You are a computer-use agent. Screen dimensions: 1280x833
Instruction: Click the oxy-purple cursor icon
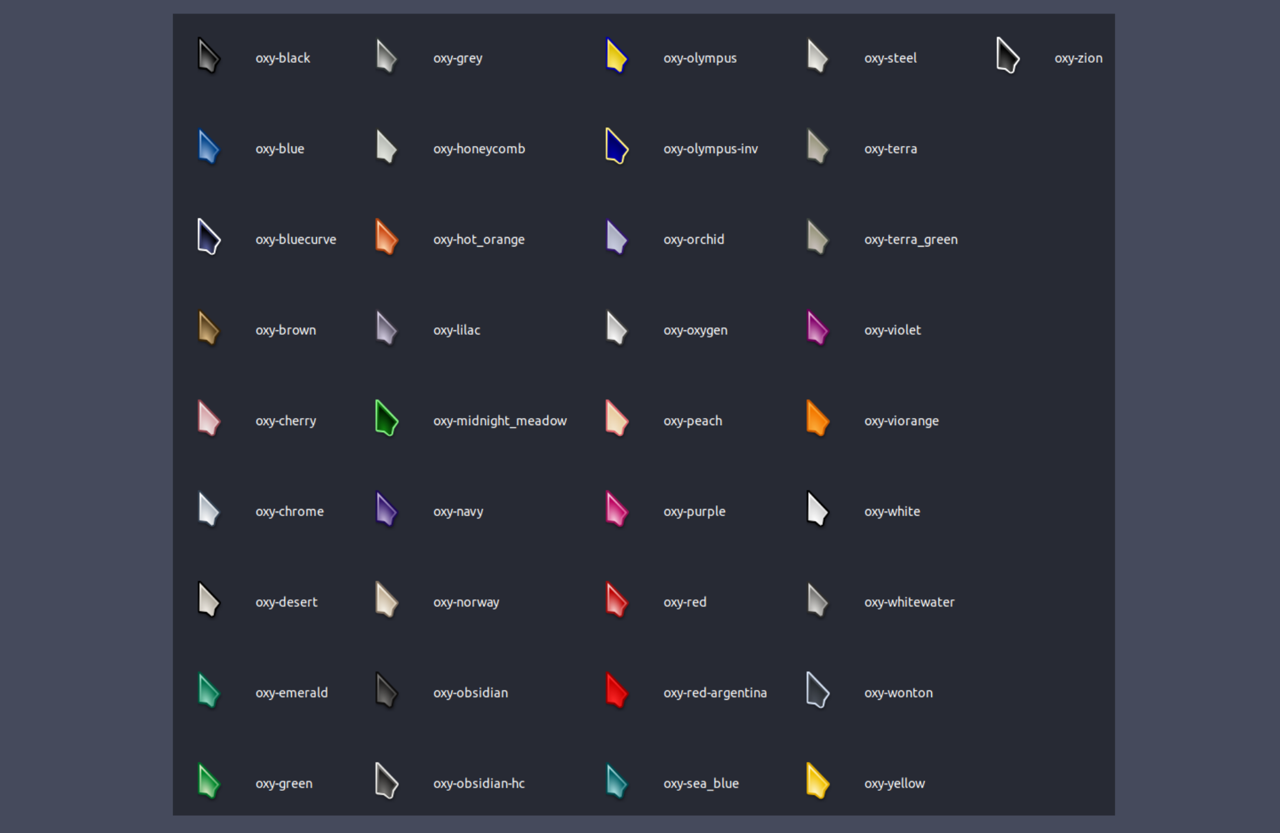tap(617, 509)
